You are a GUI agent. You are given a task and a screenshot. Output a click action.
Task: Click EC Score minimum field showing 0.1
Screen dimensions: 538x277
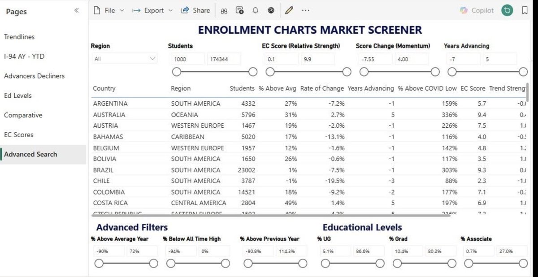click(282, 59)
